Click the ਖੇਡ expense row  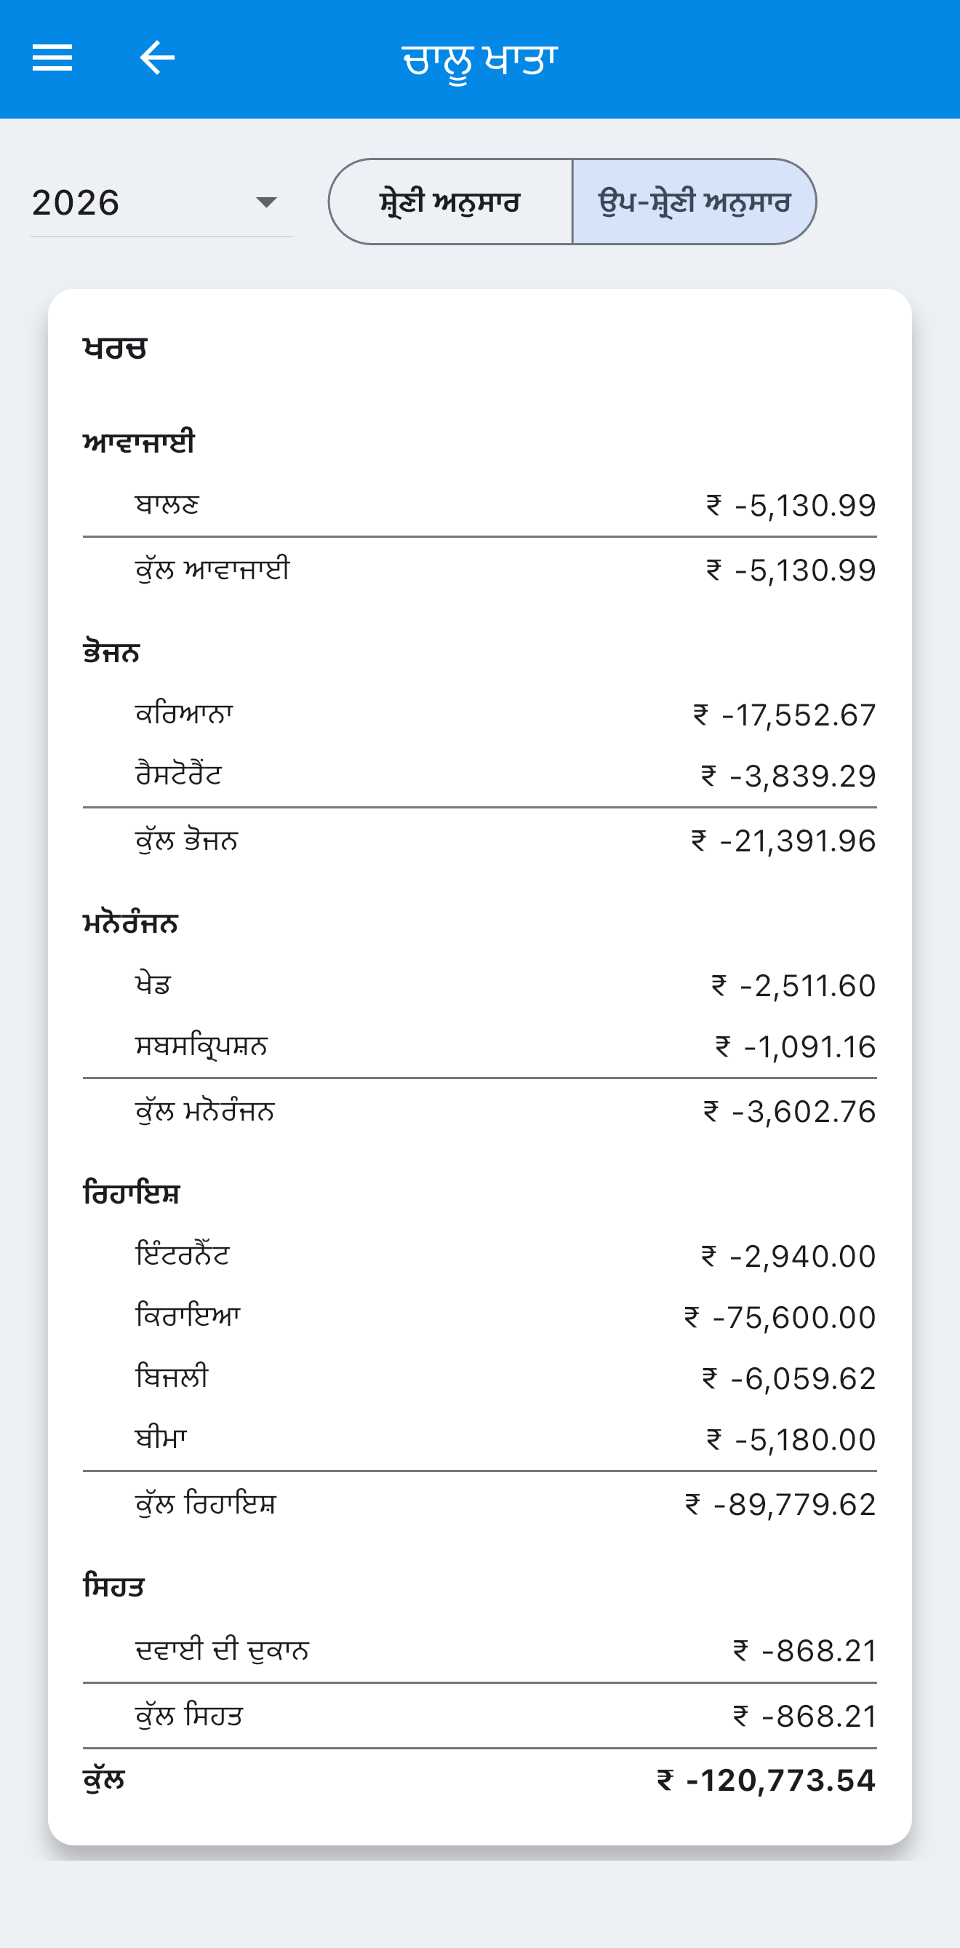(x=480, y=985)
